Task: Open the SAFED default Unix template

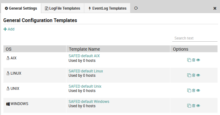Action: tap(85, 86)
